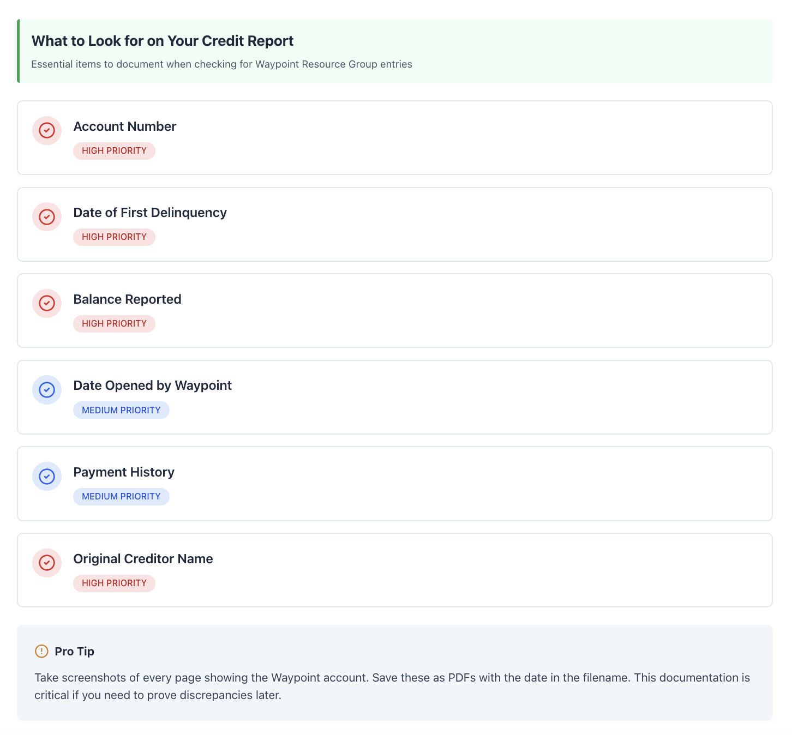Select the Balance Reported title
Image resolution: width=792 pixels, height=735 pixels.
pos(127,299)
